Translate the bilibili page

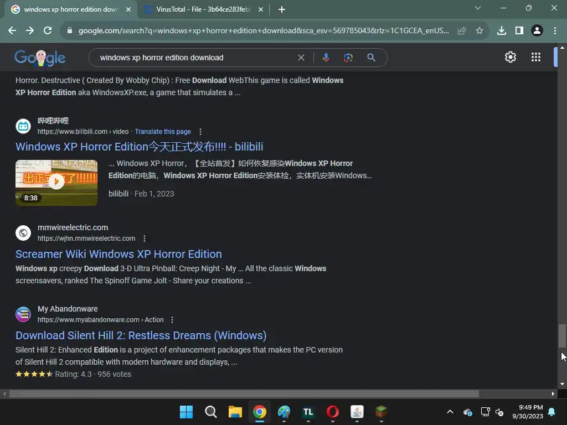pyautogui.click(x=163, y=132)
